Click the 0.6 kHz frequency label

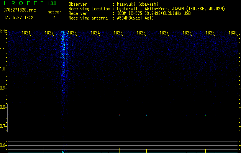[x=3, y=145]
